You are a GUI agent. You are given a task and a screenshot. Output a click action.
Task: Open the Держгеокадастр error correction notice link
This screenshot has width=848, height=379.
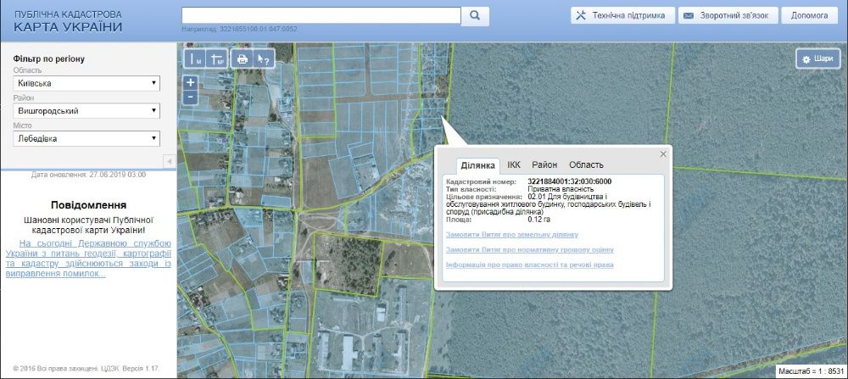88,259
